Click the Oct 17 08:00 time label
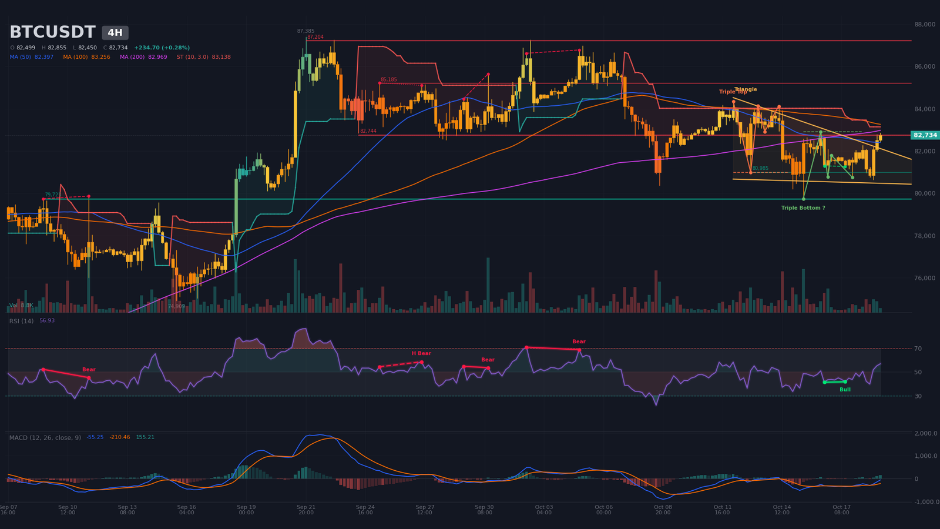 coord(841,510)
